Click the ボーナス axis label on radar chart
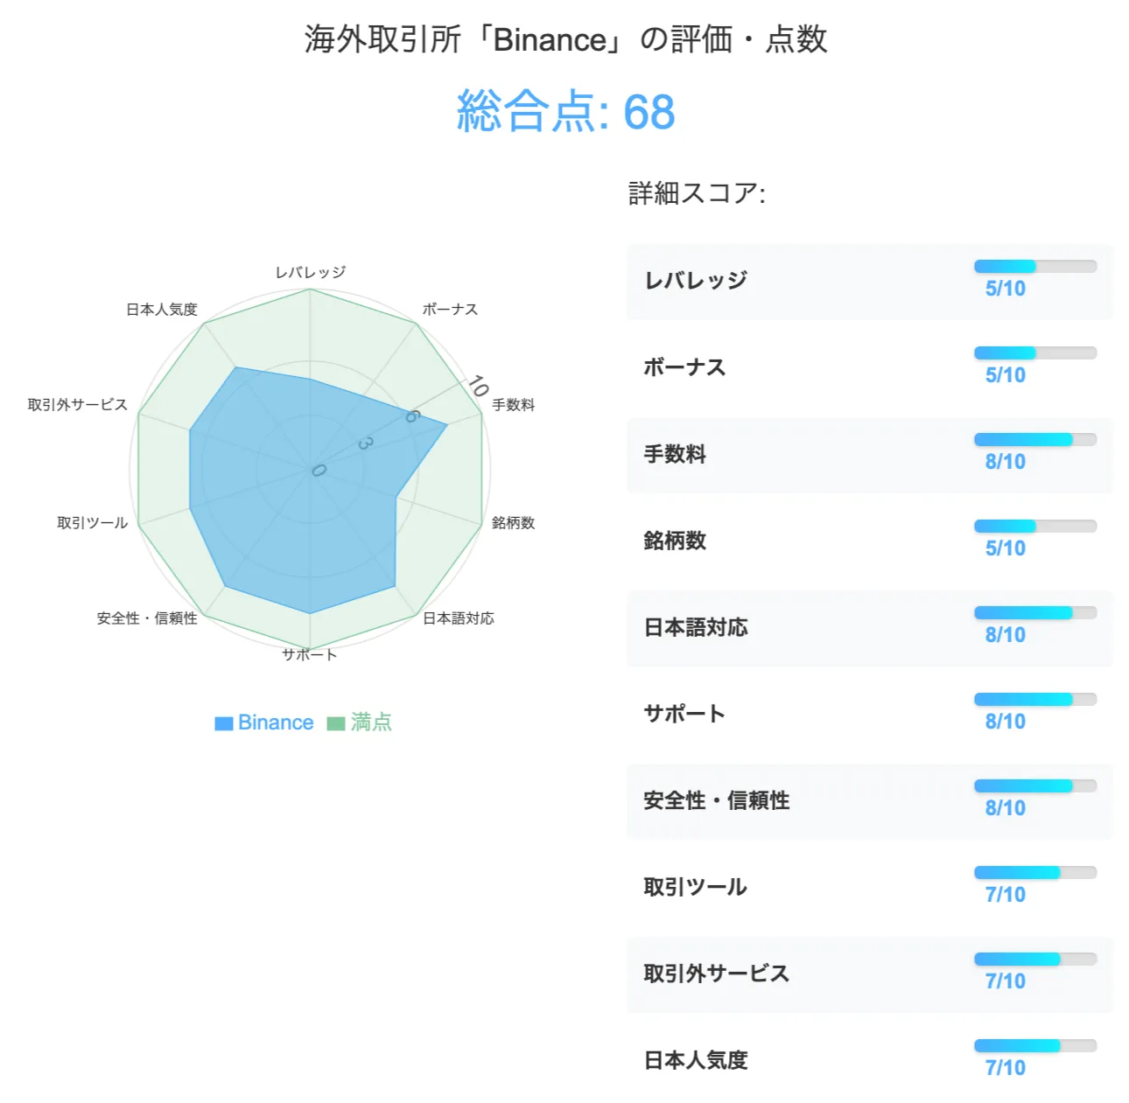 tap(450, 310)
